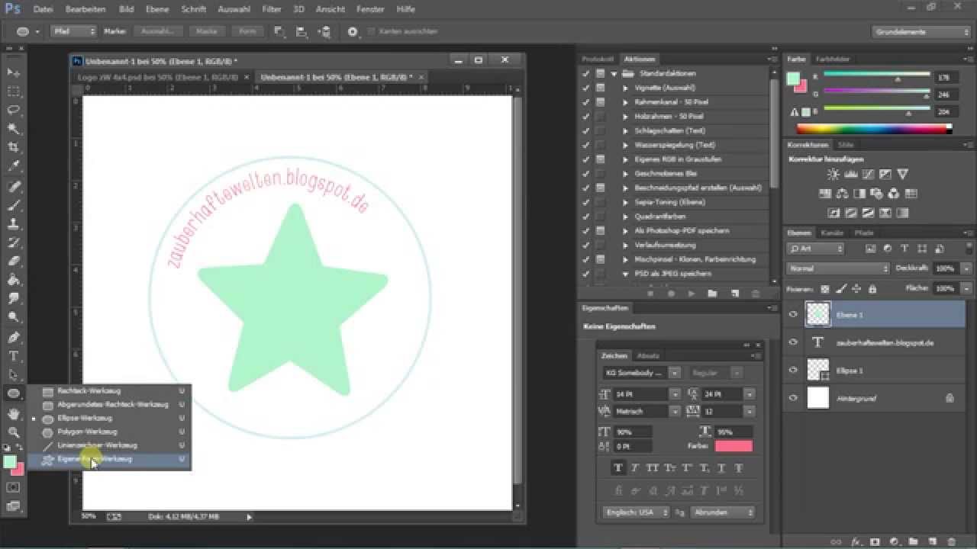Click the Deckkraft 100% field
977x549 pixels.
coord(945,268)
